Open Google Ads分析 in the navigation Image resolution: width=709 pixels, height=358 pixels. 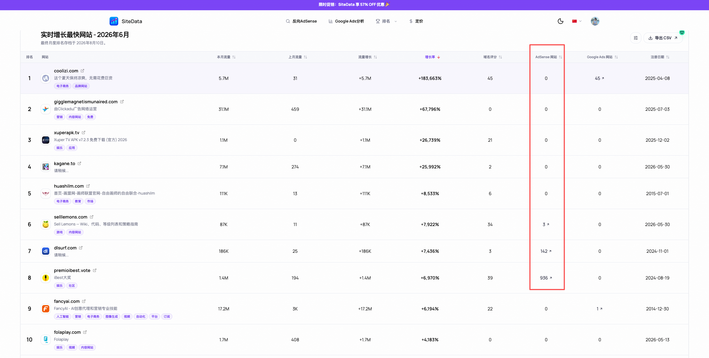346,21
